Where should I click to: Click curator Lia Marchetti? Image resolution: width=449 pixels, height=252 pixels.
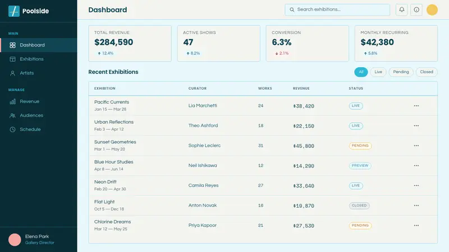click(x=203, y=106)
